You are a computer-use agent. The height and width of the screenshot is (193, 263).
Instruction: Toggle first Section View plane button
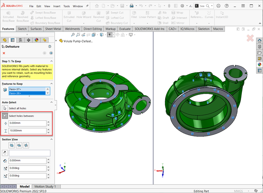pos(11,145)
